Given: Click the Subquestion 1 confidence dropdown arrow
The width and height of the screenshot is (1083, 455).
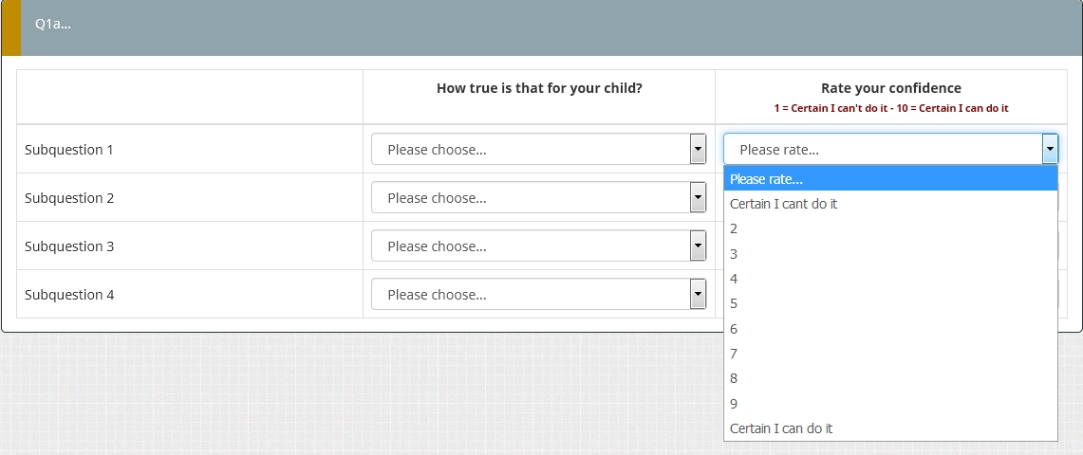Looking at the screenshot, I should click(1049, 149).
